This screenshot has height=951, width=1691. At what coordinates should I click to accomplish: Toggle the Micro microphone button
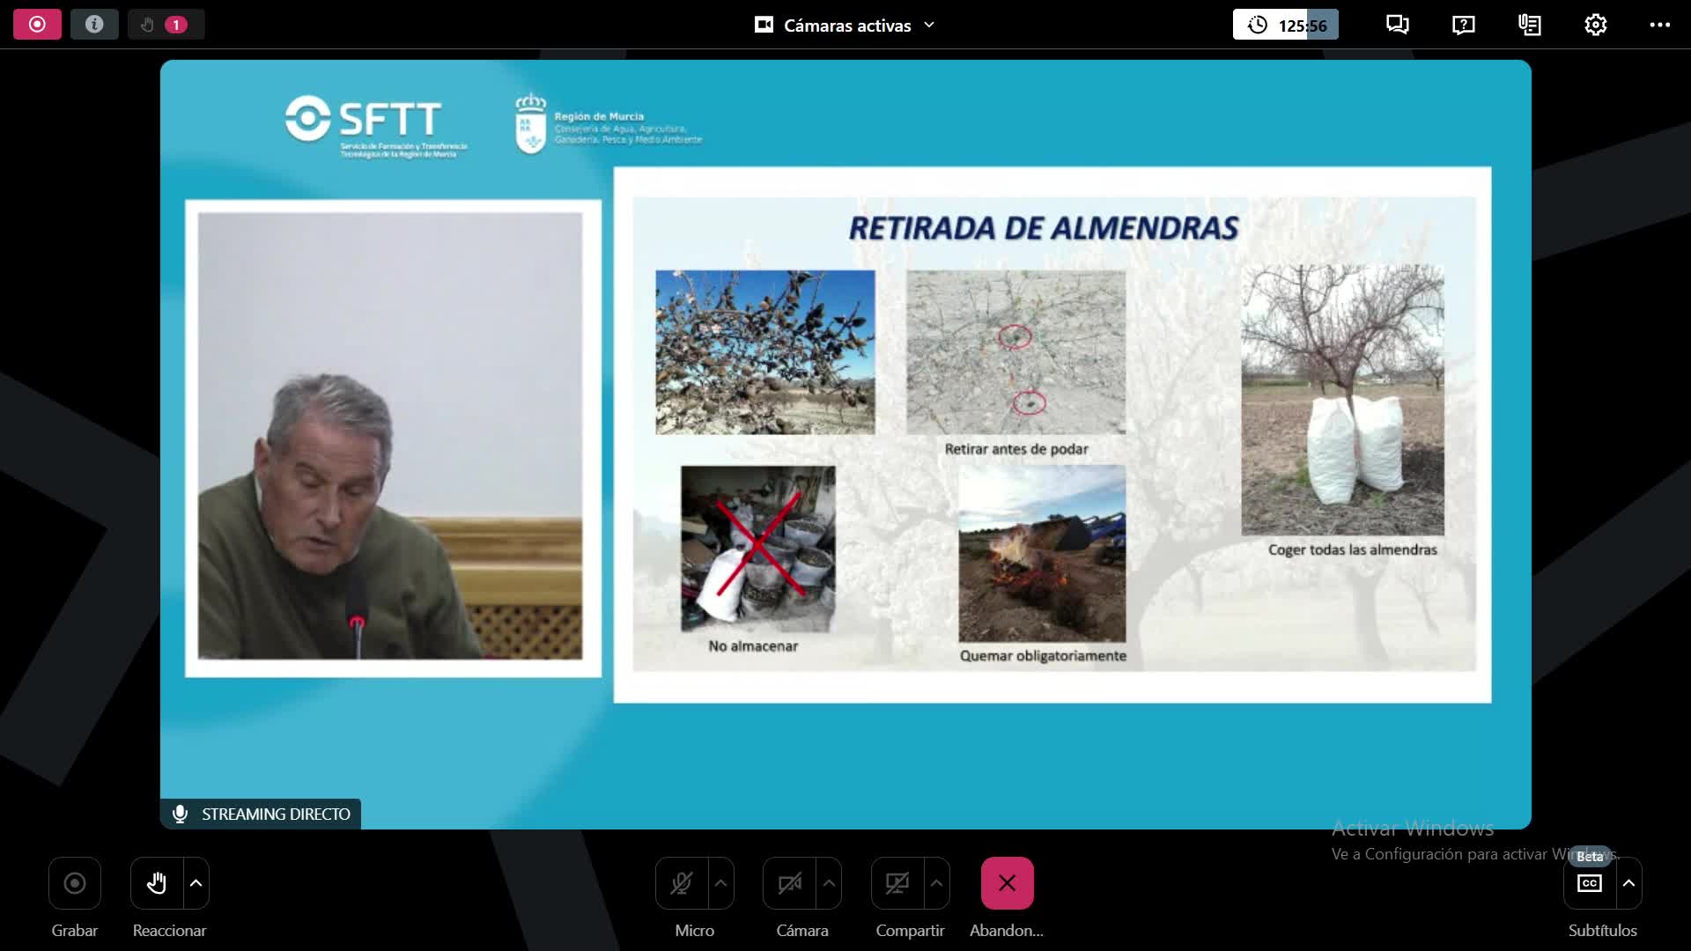[x=682, y=883]
